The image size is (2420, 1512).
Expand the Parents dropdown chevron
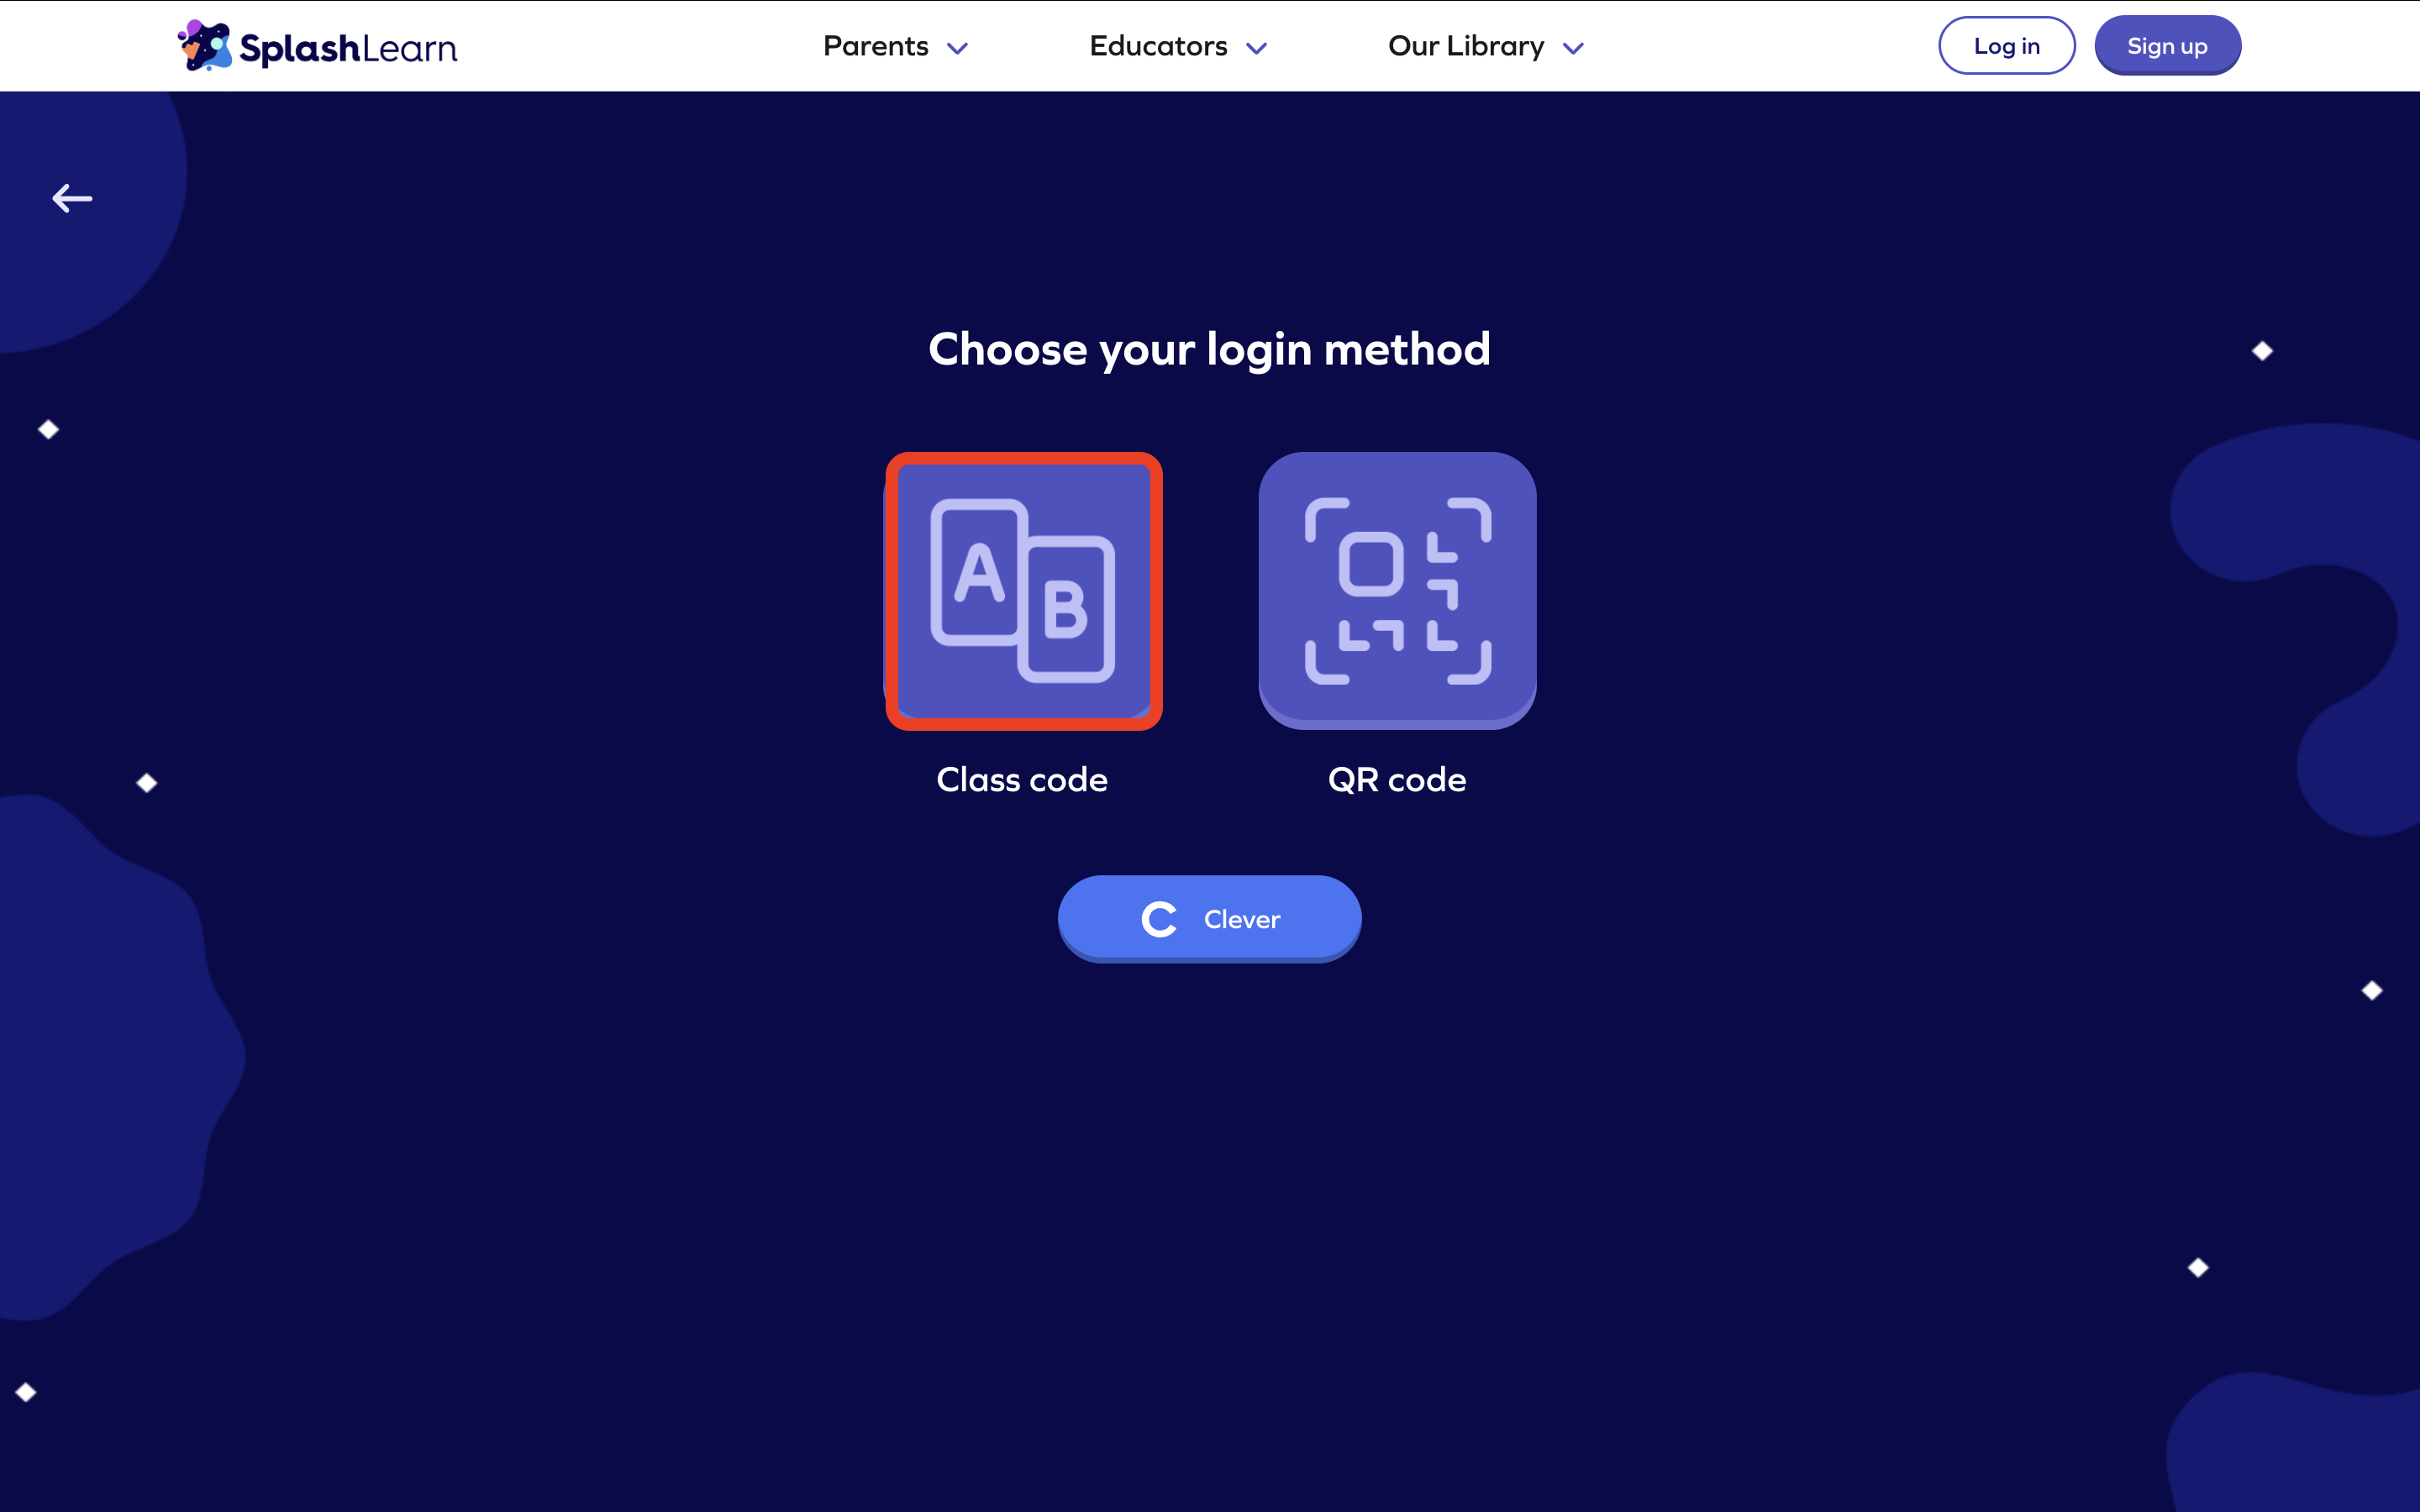click(957, 48)
